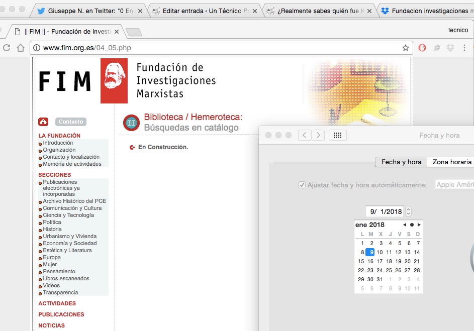
Task: Click the Opera extension icon in toolbar
Action: [422, 48]
